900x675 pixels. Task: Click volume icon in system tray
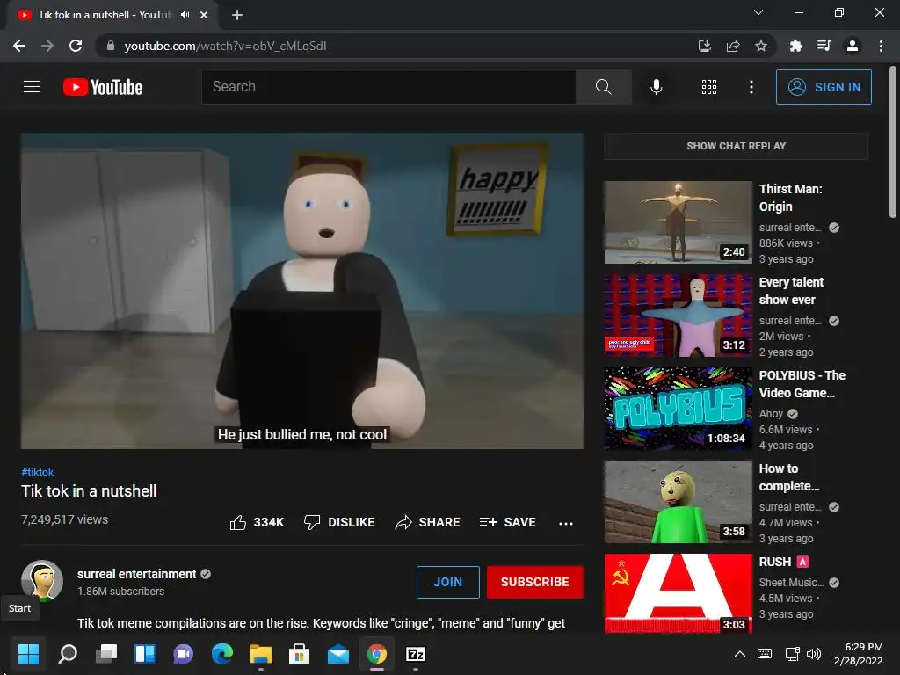pyautogui.click(x=814, y=654)
